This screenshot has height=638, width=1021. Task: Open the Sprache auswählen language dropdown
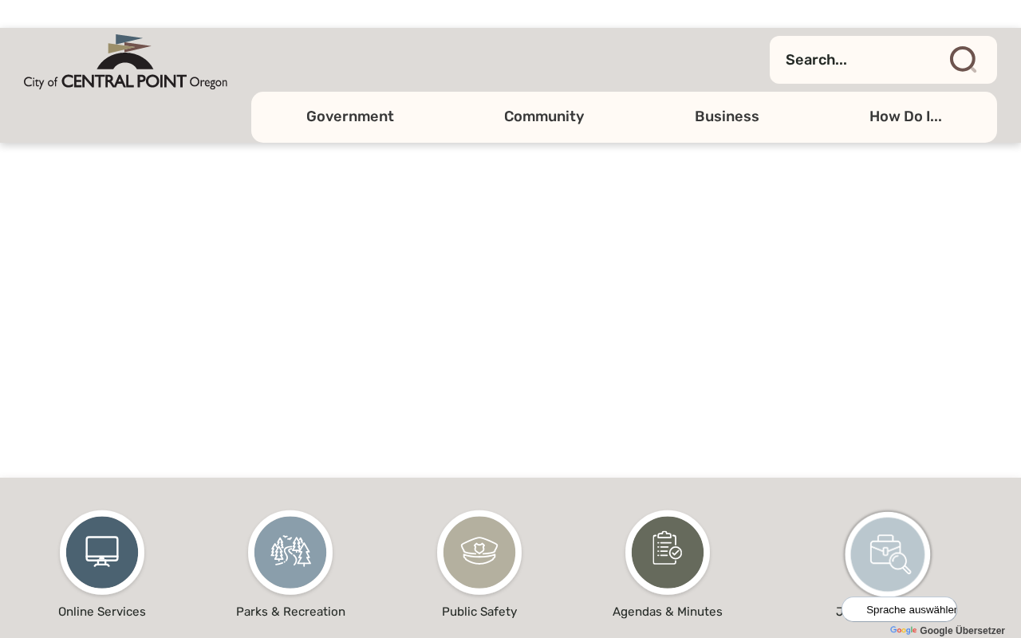(899, 609)
